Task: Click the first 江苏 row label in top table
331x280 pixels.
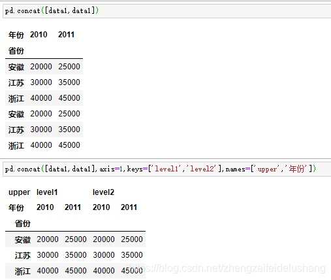Action: (x=16, y=82)
